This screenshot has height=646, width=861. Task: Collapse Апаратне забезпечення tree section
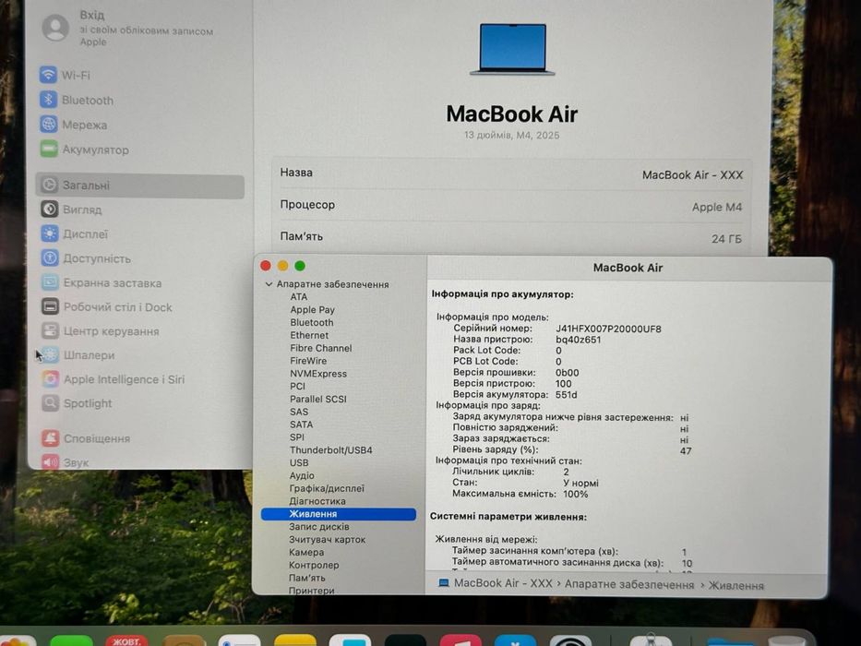(269, 284)
